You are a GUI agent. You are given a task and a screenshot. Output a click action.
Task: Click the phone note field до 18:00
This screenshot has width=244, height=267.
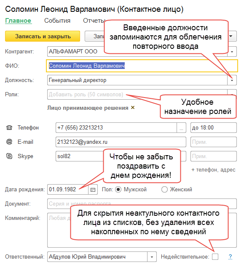point(214,128)
